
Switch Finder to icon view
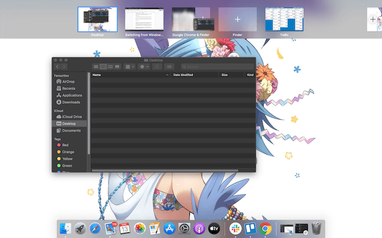point(96,67)
